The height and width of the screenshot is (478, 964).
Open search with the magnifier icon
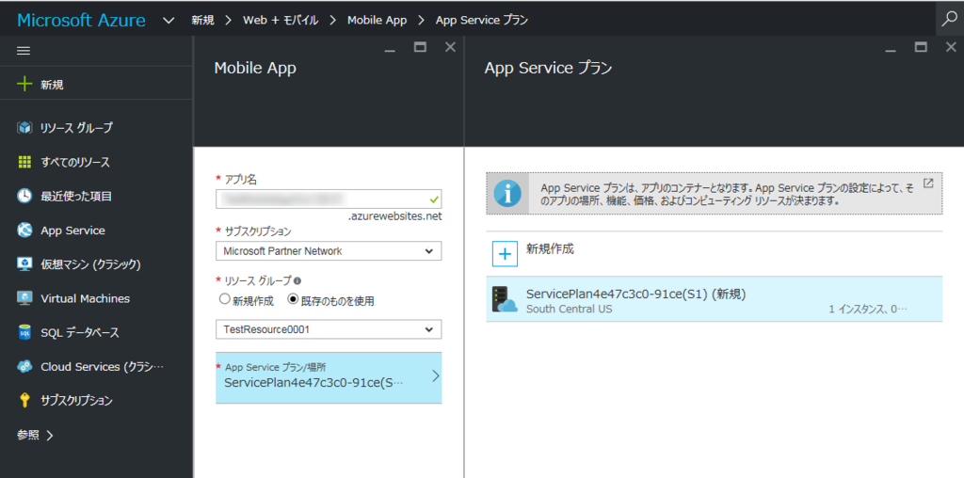[949, 20]
